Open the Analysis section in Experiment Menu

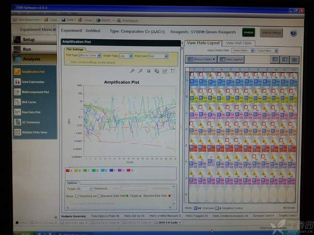tap(35, 59)
